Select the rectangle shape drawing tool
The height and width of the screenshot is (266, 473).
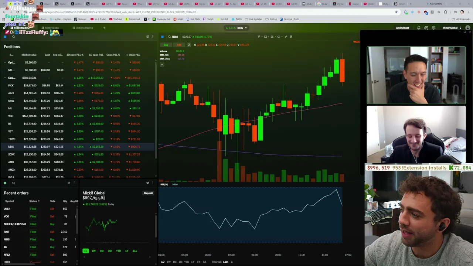(x=266, y=37)
